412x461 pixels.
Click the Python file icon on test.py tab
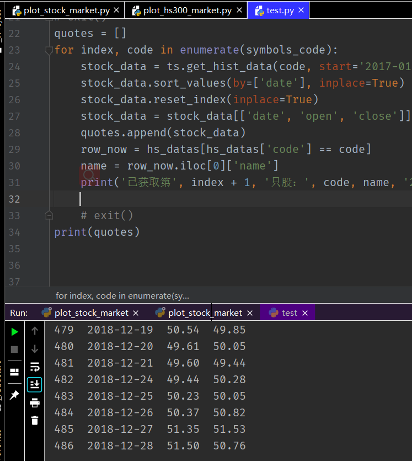coord(260,11)
